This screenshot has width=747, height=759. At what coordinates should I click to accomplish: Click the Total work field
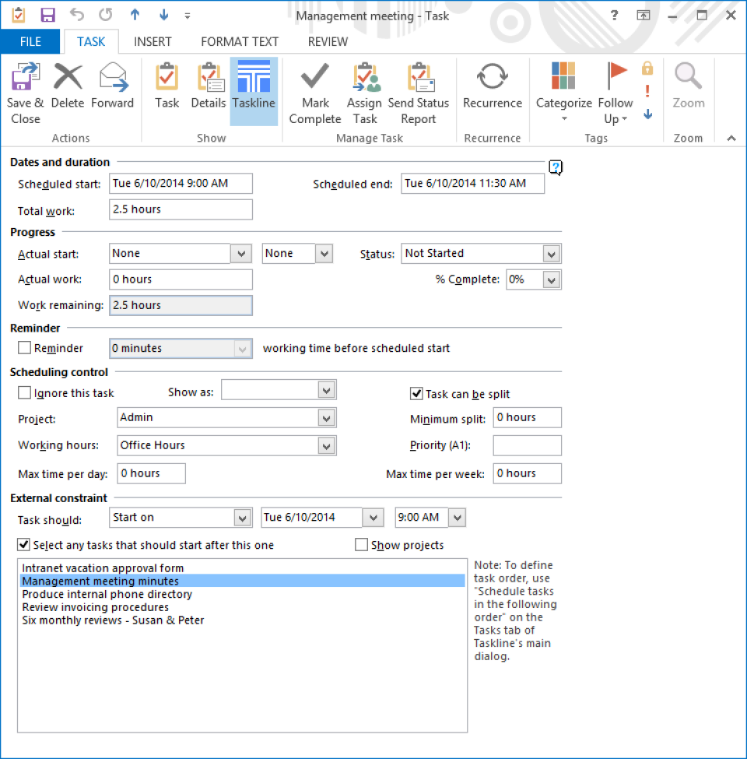coord(181,209)
